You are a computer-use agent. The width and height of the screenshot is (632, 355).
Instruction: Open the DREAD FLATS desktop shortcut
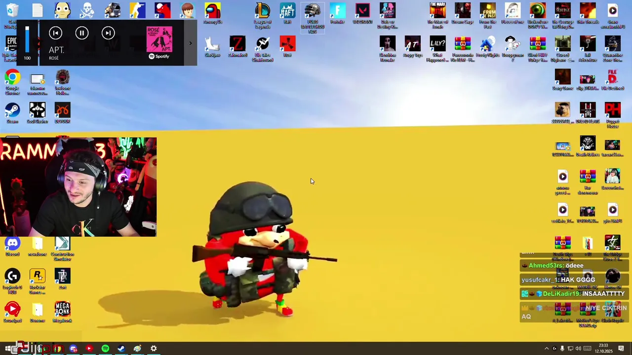(x=588, y=113)
